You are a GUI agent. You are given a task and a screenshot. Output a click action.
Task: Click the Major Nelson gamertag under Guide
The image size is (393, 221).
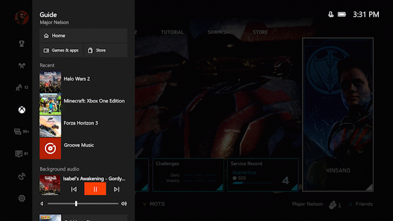pos(54,22)
